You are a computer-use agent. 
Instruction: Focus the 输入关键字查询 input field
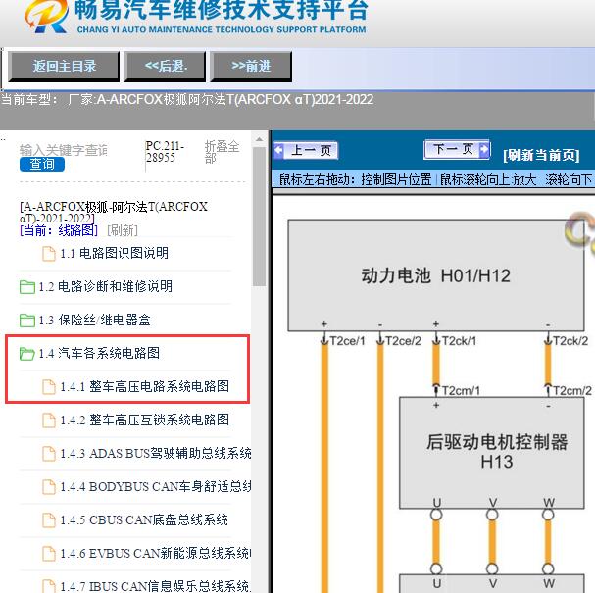tap(64, 150)
